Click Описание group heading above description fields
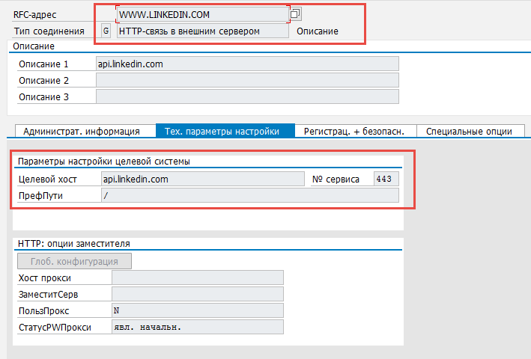 coord(34,46)
